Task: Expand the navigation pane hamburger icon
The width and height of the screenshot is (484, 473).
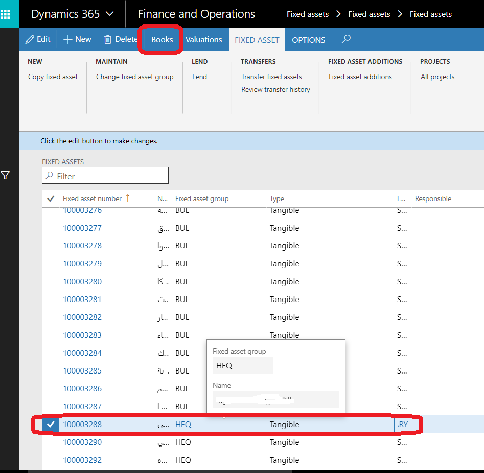Action: 5,39
